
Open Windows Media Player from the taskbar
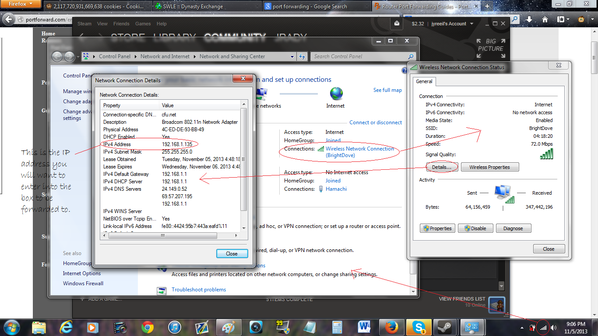coord(93,327)
